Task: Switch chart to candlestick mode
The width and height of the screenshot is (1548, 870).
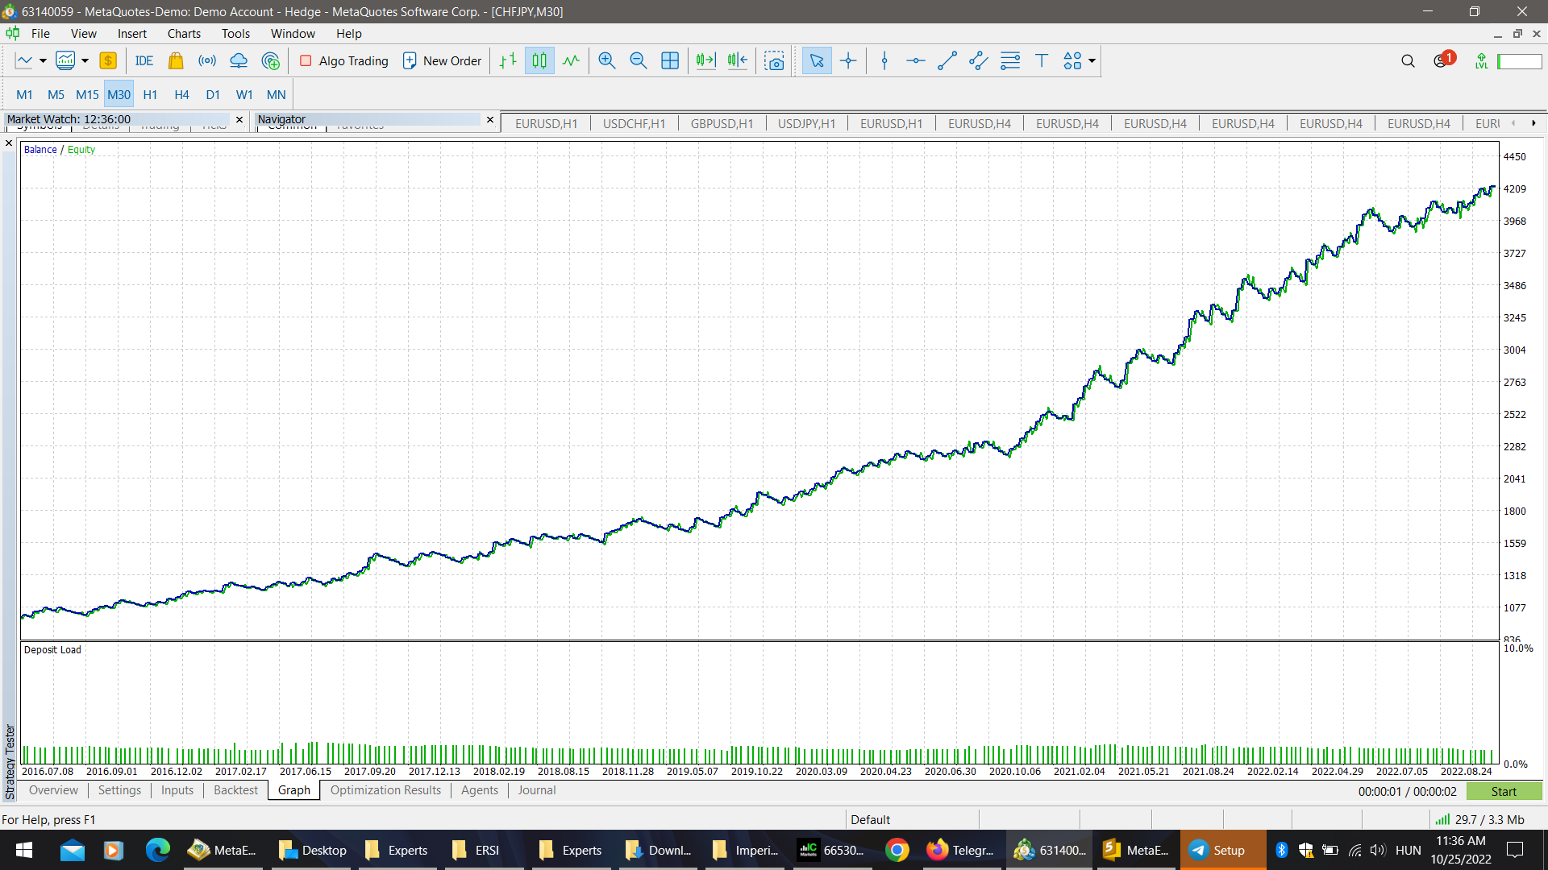Action: pyautogui.click(x=539, y=60)
